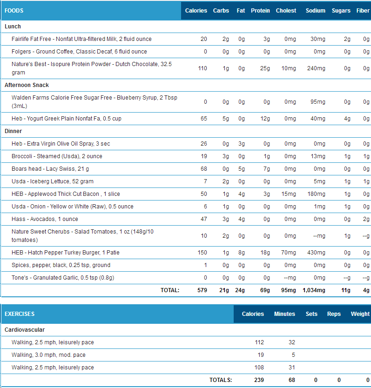
Task: Click the 68 total minutes value
Action: coord(292,380)
